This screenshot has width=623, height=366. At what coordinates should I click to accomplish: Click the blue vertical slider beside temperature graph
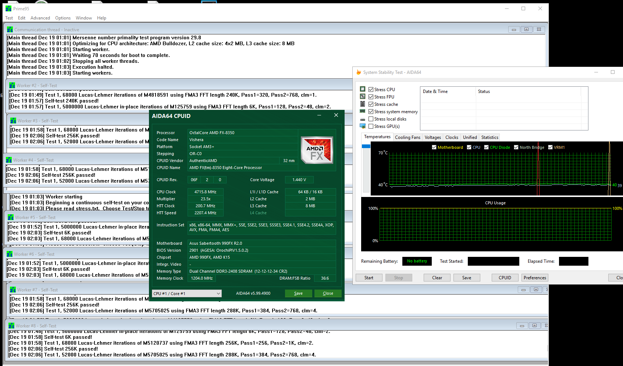pyautogui.click(x=366, y=146)
